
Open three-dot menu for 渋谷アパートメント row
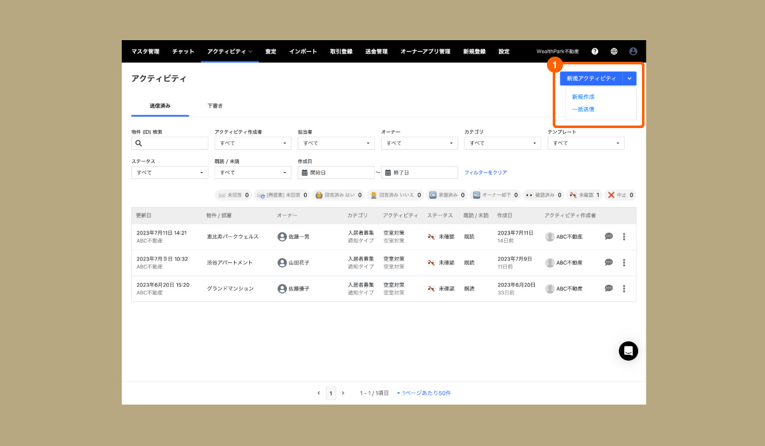coord(624,263)
